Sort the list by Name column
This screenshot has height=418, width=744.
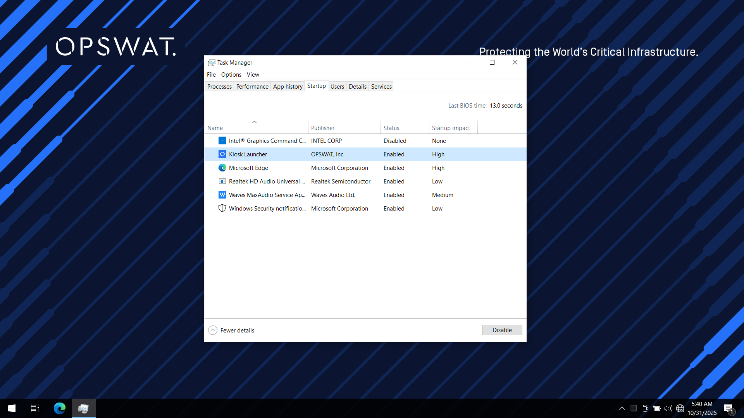pyautogui.click(x=256, y=128)
